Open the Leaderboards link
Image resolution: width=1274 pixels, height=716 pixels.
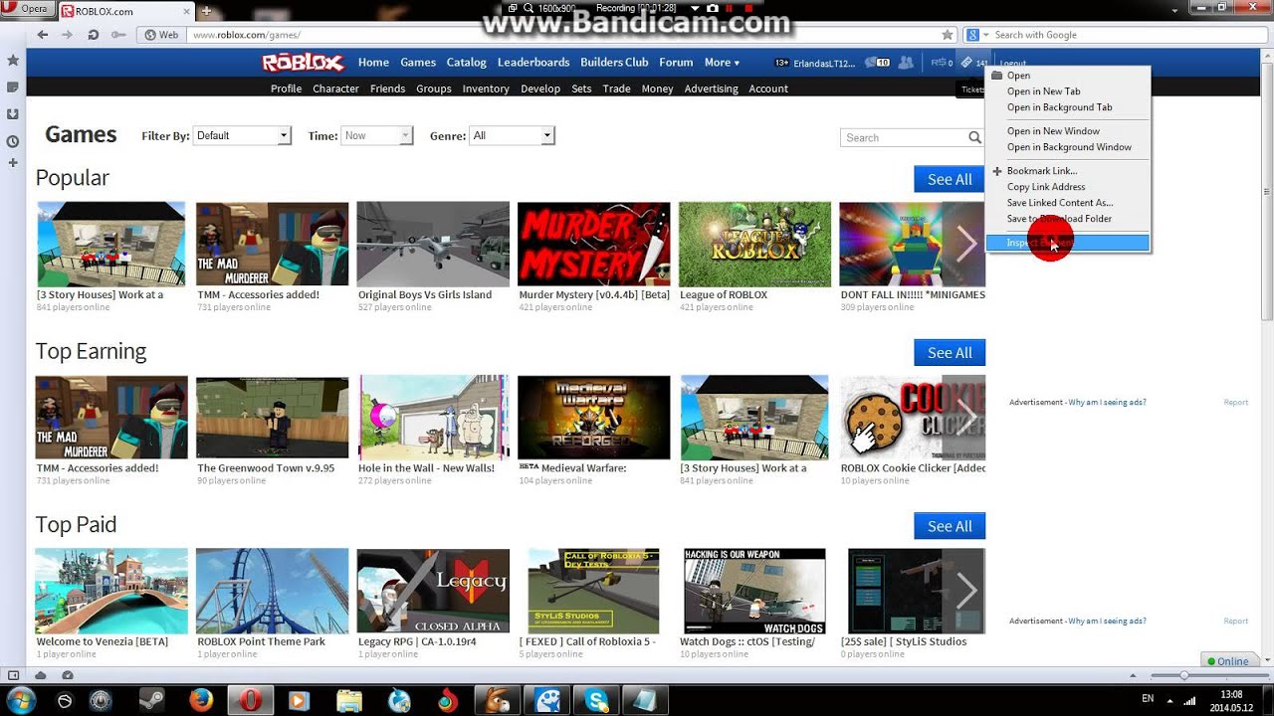click(533, 63)
